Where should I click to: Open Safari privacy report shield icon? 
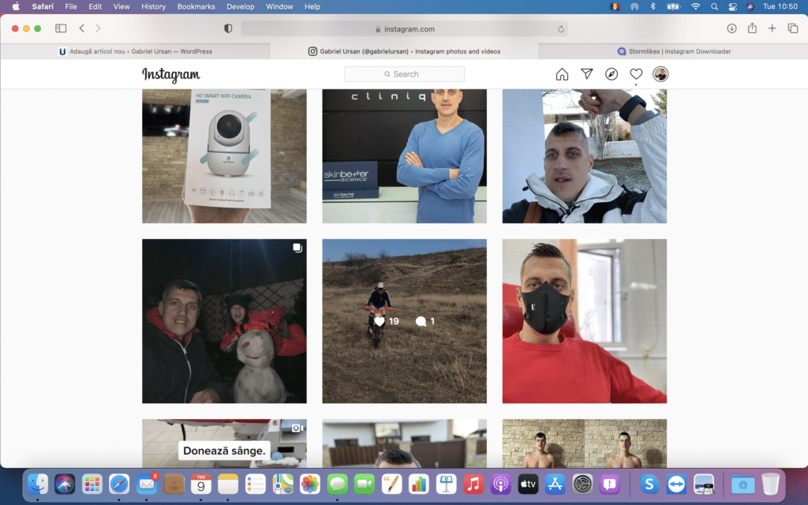coord(228,28)
